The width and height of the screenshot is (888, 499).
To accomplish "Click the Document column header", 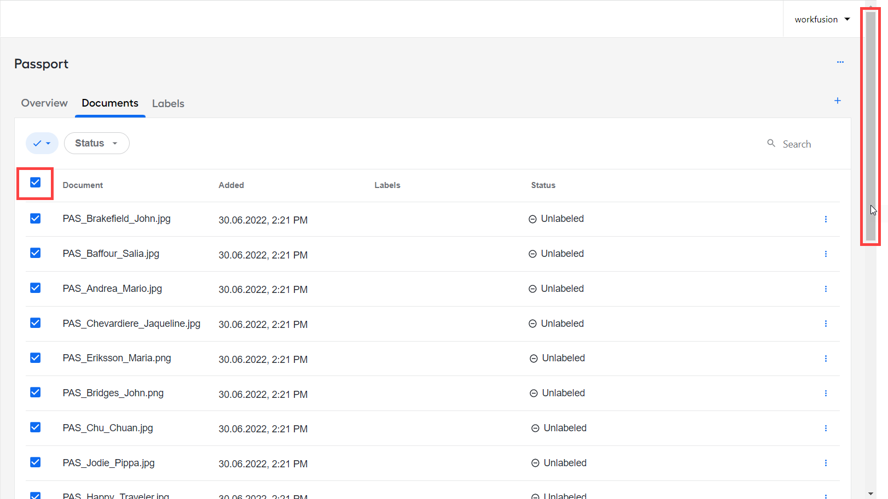I will tap(83, 185).
